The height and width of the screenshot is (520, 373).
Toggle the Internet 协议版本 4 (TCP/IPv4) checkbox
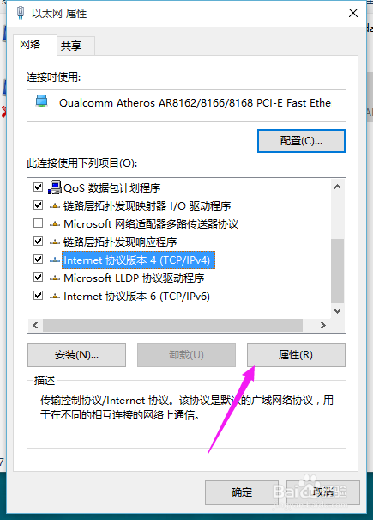(38, 259)
